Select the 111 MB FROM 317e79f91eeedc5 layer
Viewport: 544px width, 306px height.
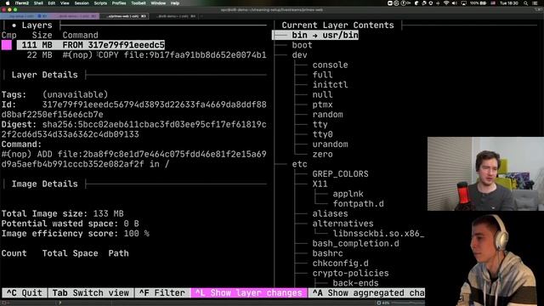point(91,45)
